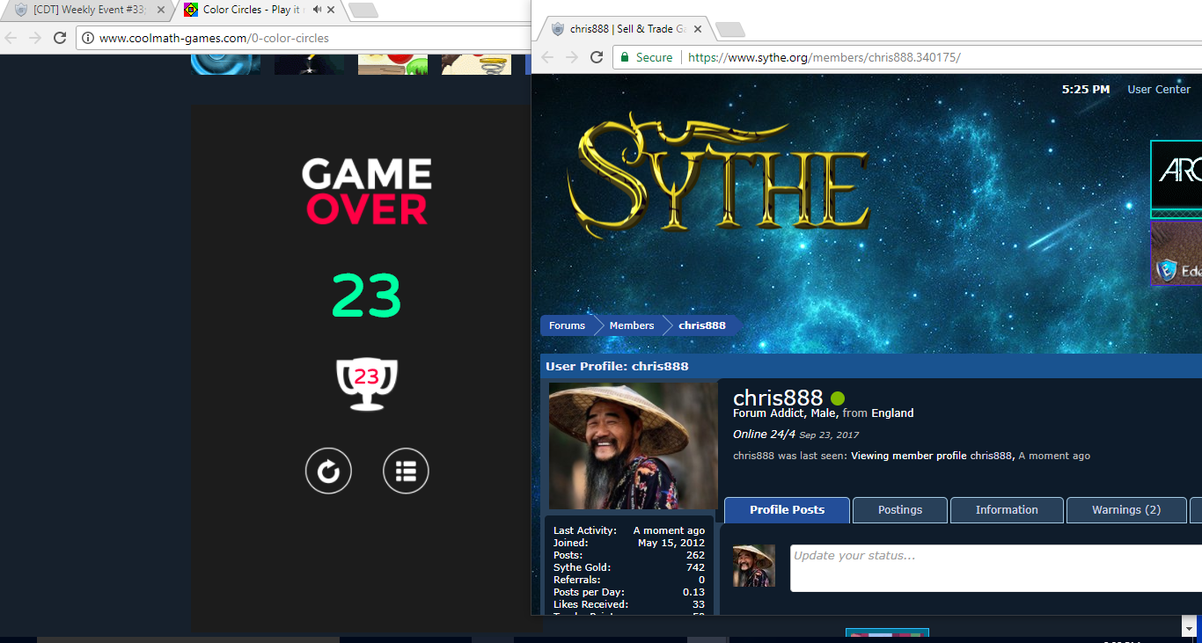
Task: Click the sythe.org address bar URL
Action: [x=824, y=57]
